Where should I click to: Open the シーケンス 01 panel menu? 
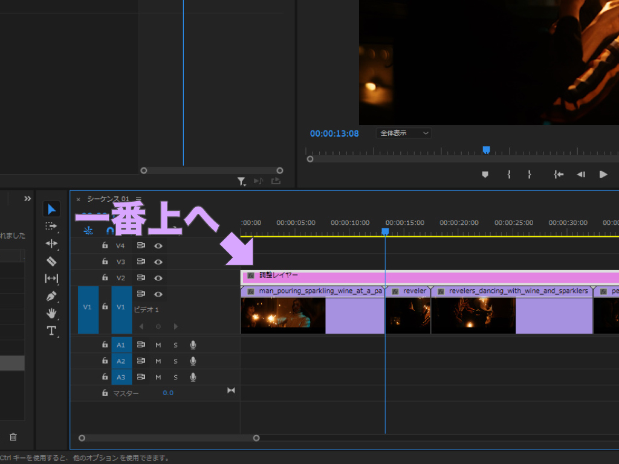(138, 199)
